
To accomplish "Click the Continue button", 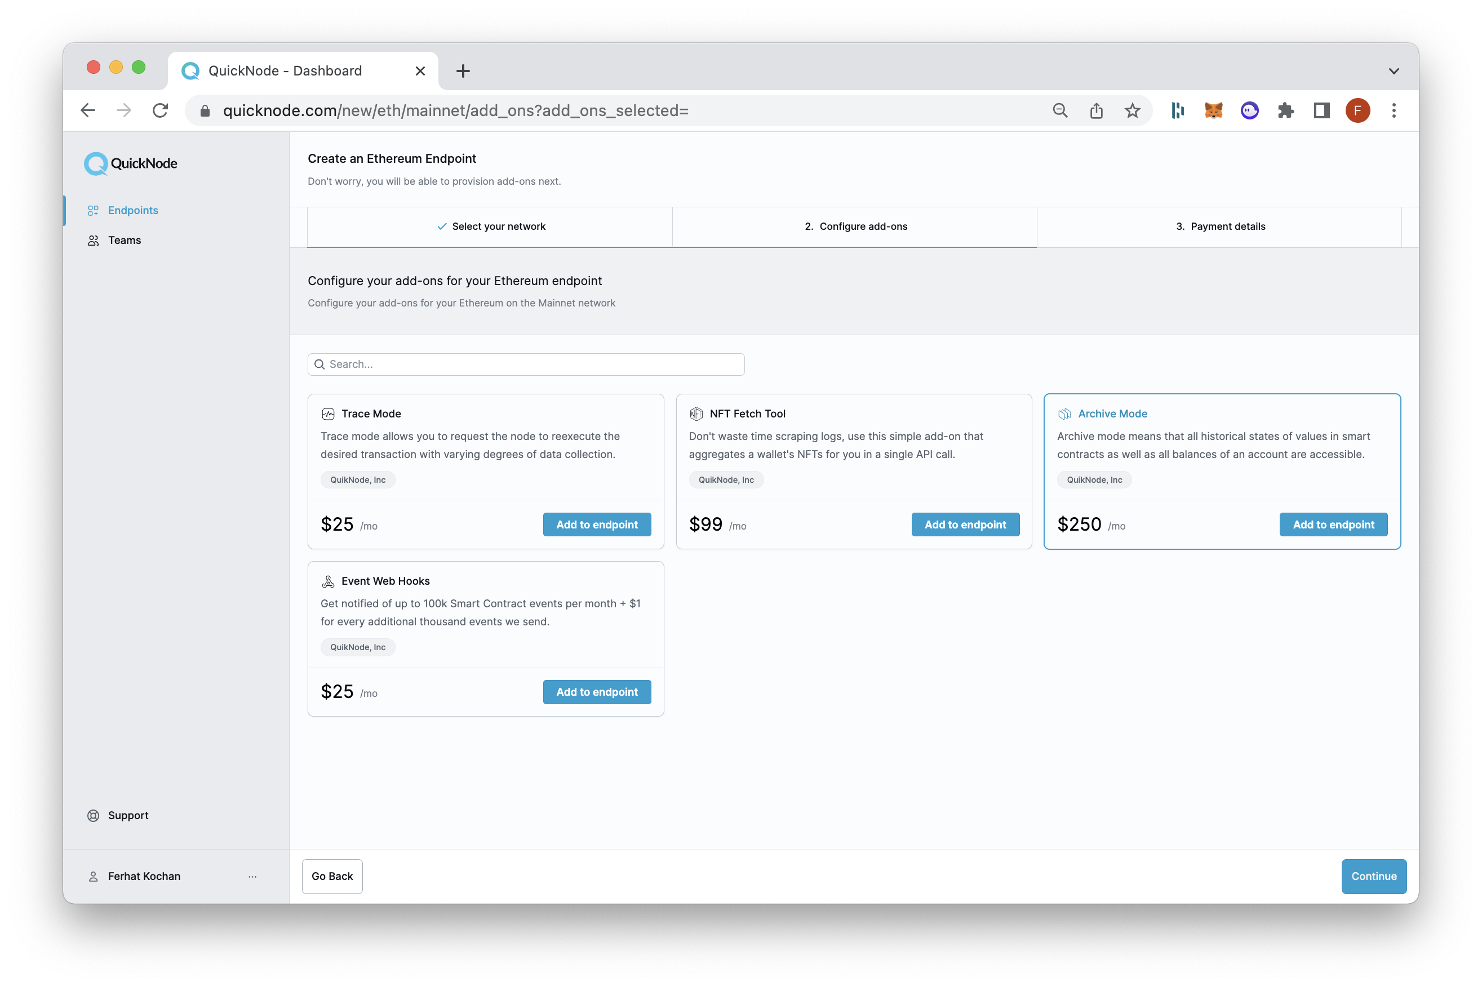I will point(1374,876).
